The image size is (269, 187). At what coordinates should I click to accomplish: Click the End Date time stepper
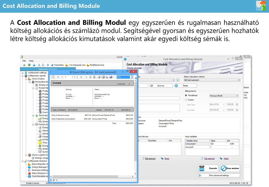click(x=237, y=110)
